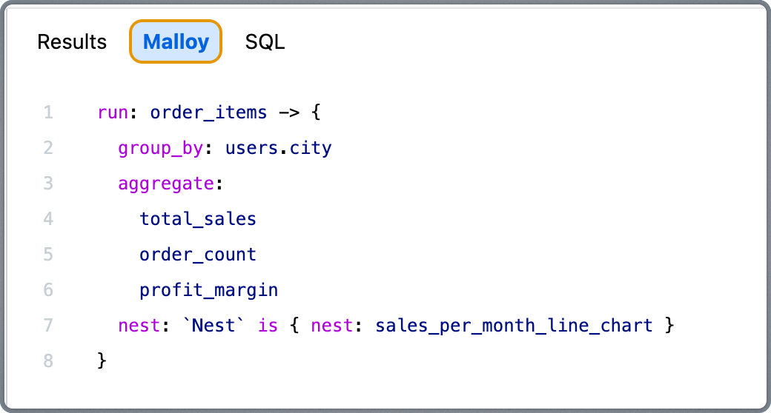The height and width of the screenshot is (413, 771).
Task: Click 'sales_per_month_line_chart' in the query
Action: coord(514,325)
